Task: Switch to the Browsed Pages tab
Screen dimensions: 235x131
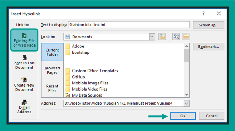Action: [x=52, y=70]
